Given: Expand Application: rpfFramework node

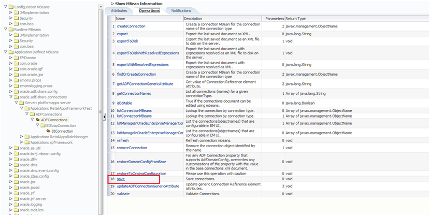Looking at the screenshot, I should click(21, 142).
